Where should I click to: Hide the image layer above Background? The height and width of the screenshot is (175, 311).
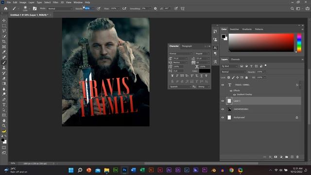point(223,109)
